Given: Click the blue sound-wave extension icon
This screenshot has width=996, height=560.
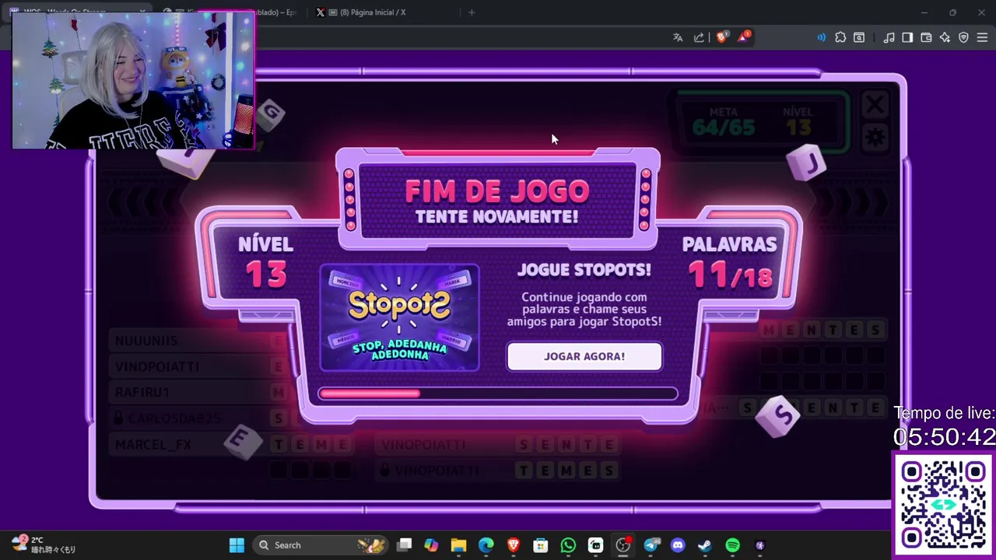Looking at the screenshot, I should [821, 37].
